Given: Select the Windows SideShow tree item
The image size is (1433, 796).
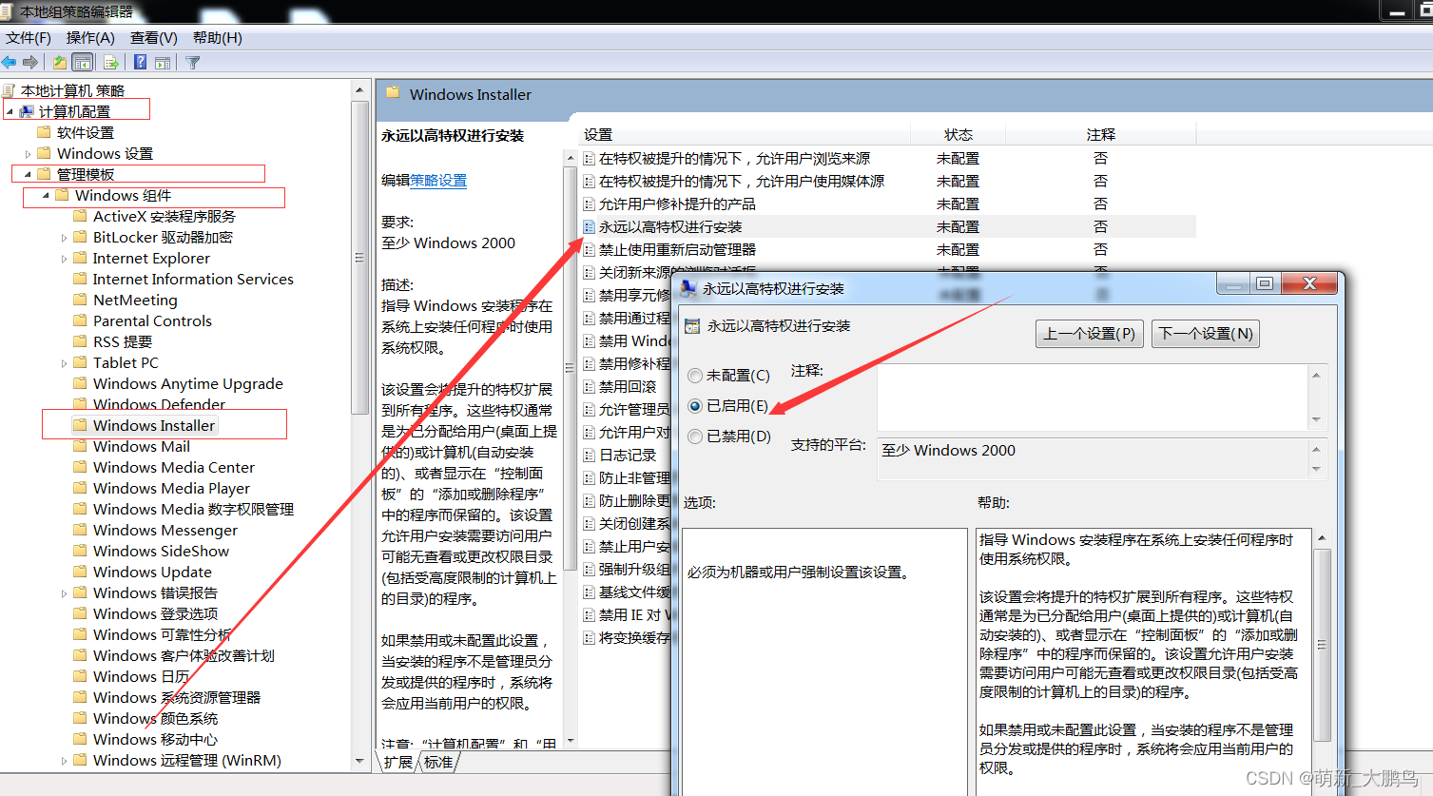Looking at the screenshot, I should [161, 551].
